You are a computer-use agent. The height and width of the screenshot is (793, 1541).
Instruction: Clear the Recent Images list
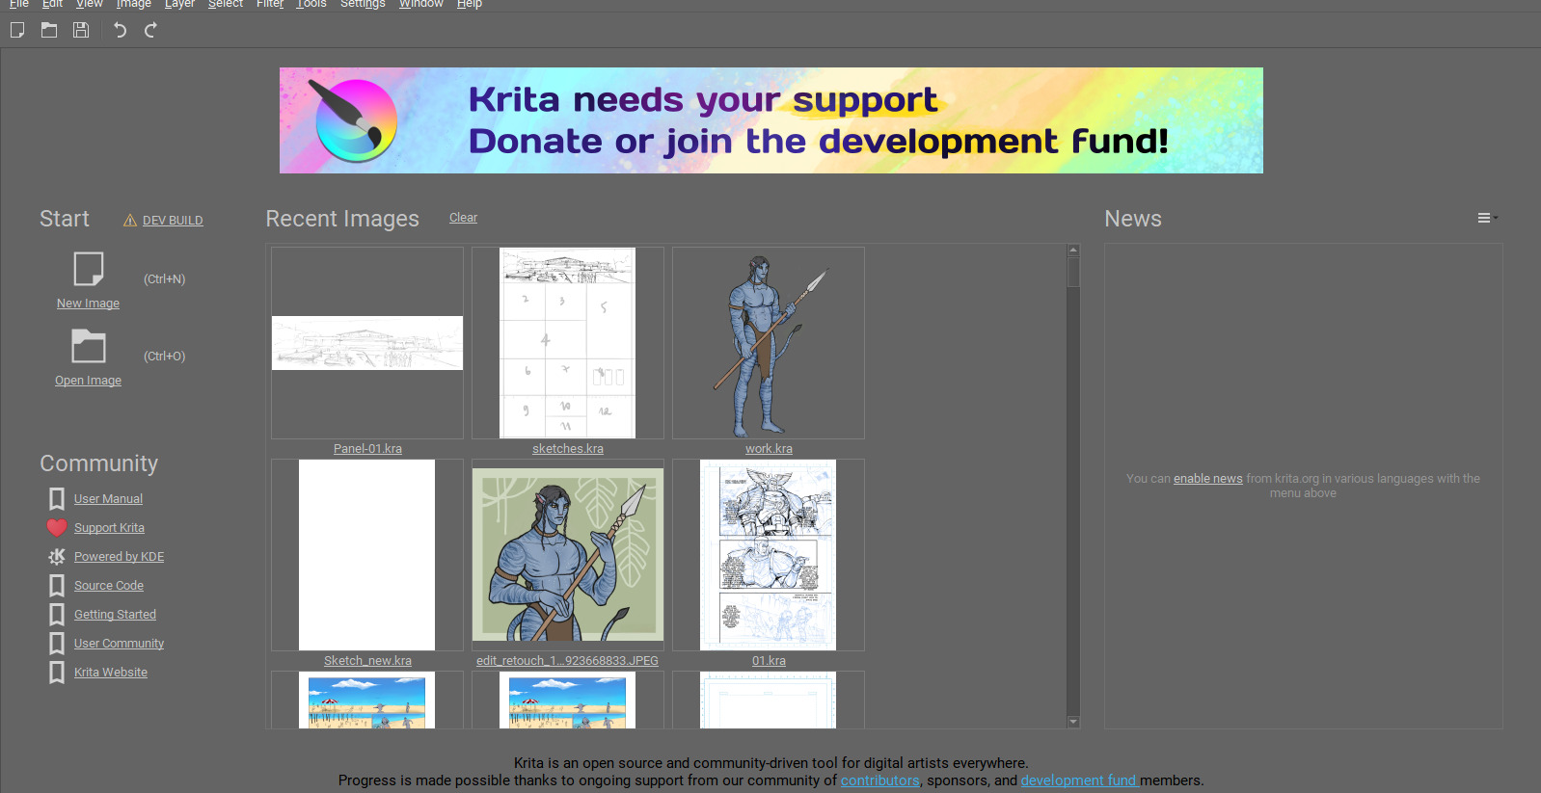pyautogui.click(x=463, y=218)
